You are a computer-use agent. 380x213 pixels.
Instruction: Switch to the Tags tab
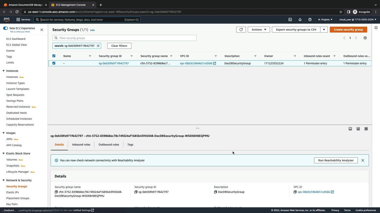pos(130,145)
